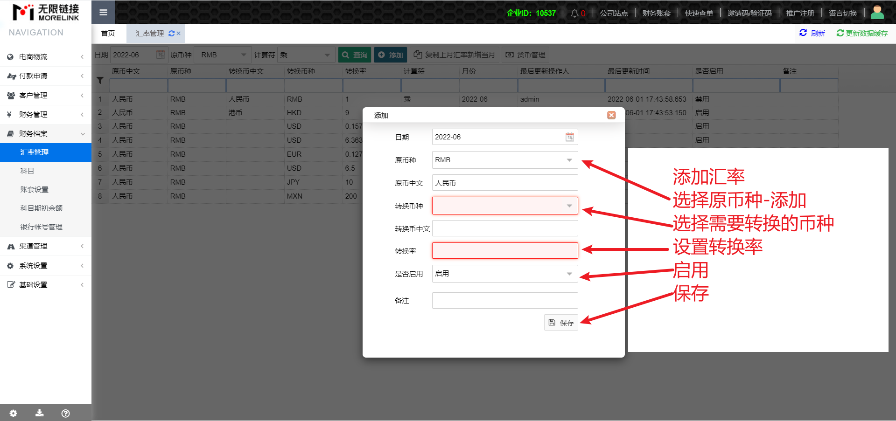
Task: Expand the 付款申请 navigation section
Action: 46,76
